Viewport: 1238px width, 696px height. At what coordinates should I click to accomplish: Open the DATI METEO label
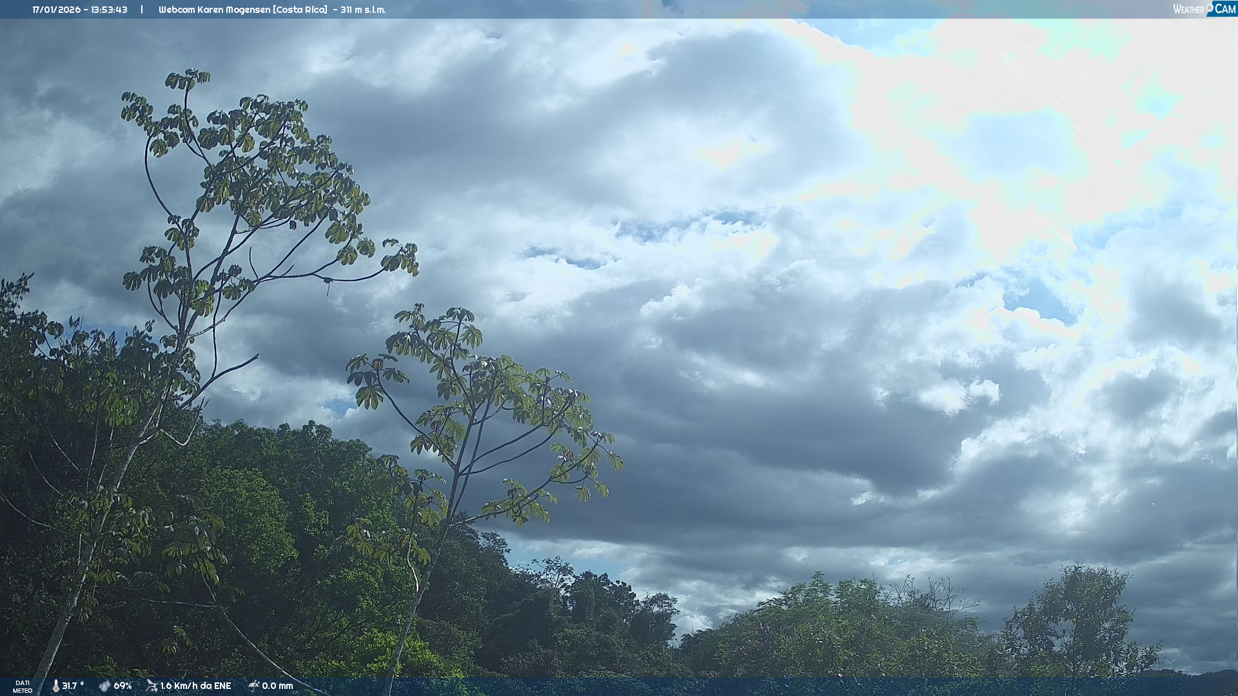[23, 686]
